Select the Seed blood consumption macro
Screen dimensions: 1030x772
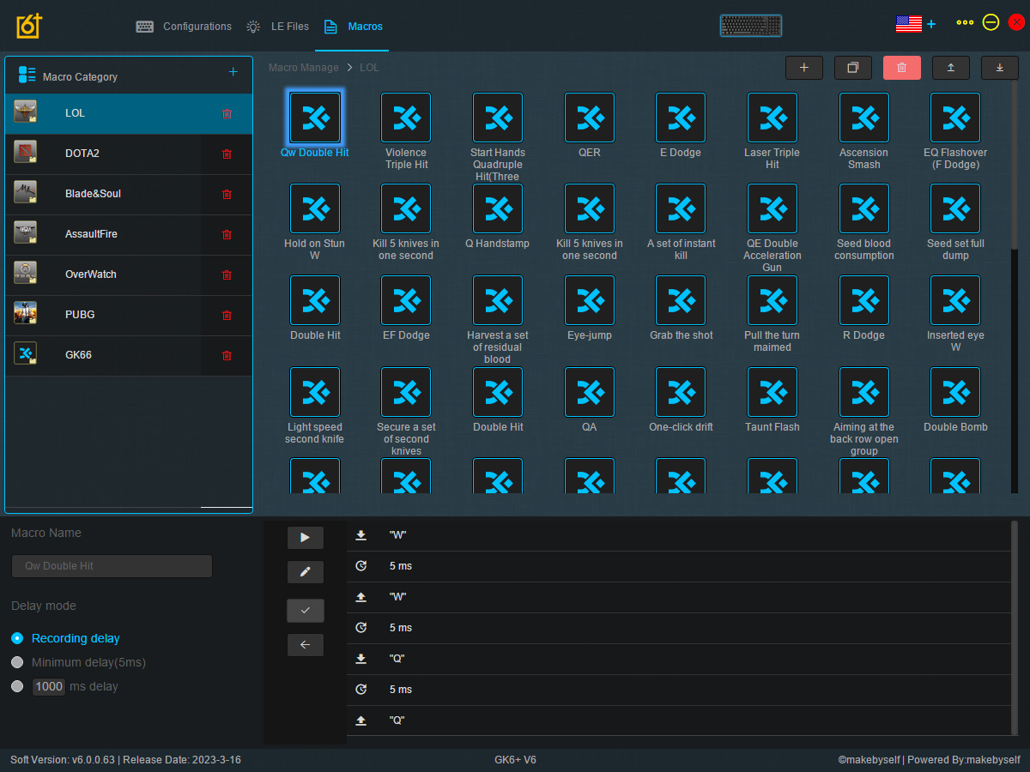click(x=864, y=208)
